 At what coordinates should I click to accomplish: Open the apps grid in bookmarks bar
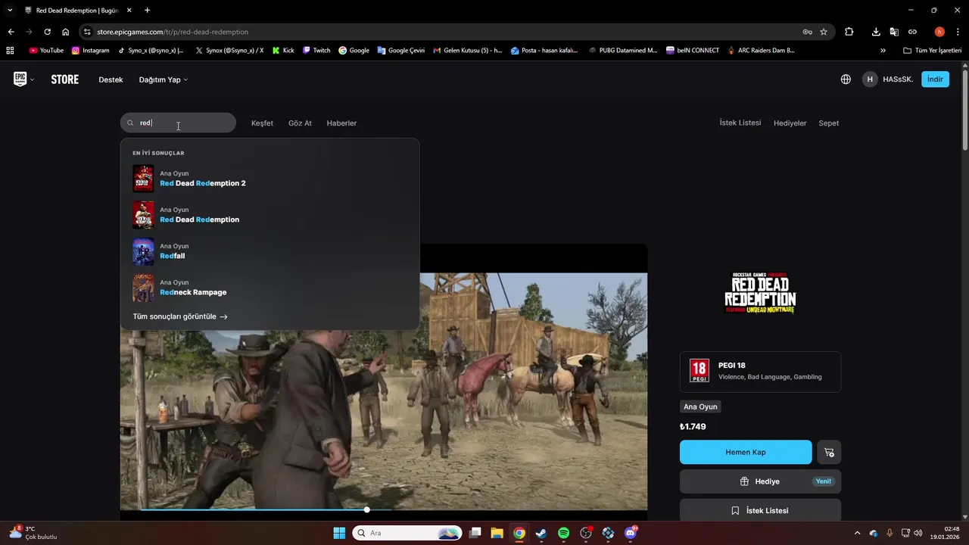10,51
